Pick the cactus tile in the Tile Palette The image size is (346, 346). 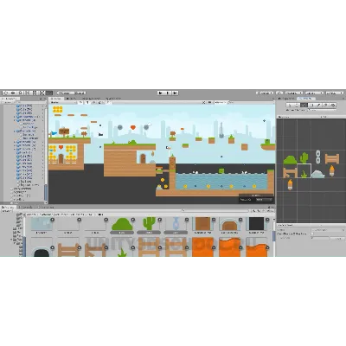(x=304, y=158)
